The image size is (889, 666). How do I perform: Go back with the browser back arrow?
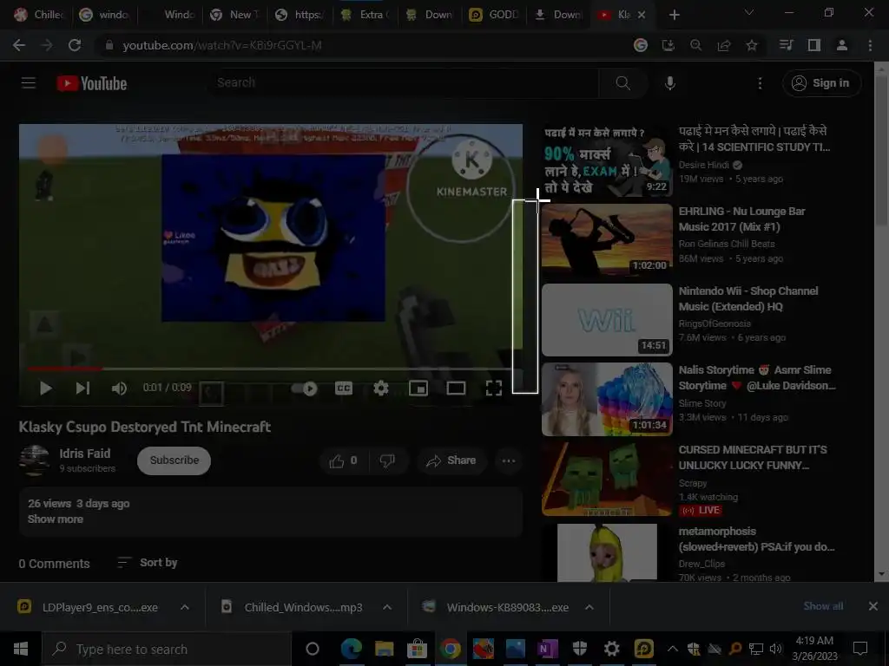[19, 45]
